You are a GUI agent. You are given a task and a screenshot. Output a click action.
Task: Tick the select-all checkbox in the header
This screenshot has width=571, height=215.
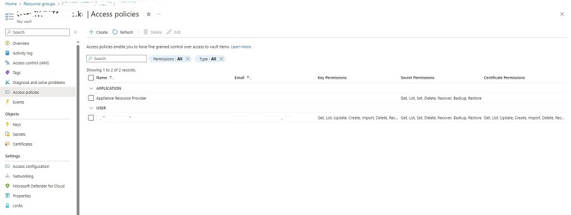(91, 78)
